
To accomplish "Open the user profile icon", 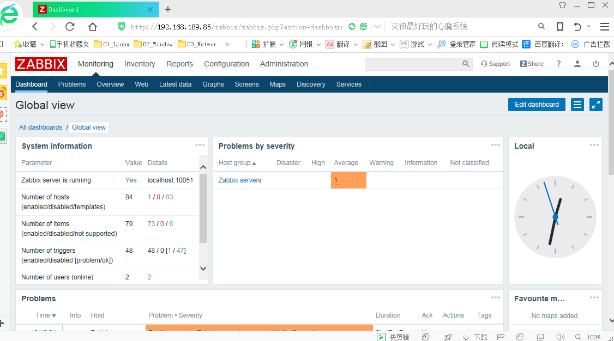I will coord(577,64).
